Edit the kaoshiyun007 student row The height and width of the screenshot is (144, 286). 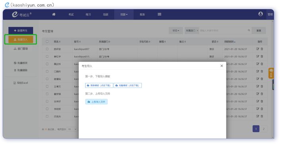(257, 49)
